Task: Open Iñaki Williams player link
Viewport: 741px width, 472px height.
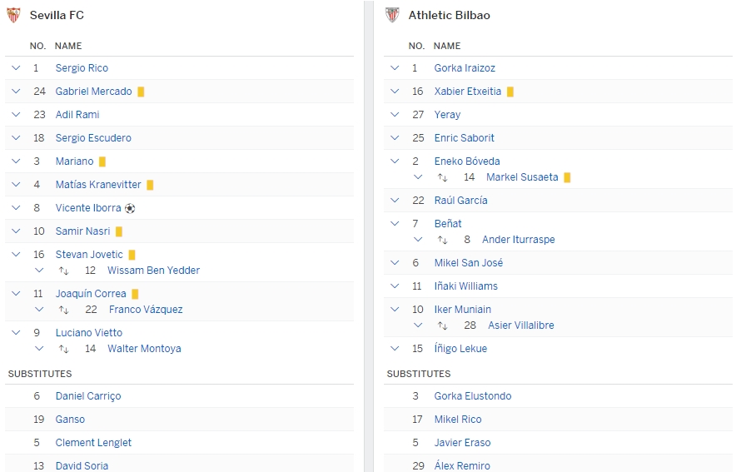Action: [x=465, y=286]
